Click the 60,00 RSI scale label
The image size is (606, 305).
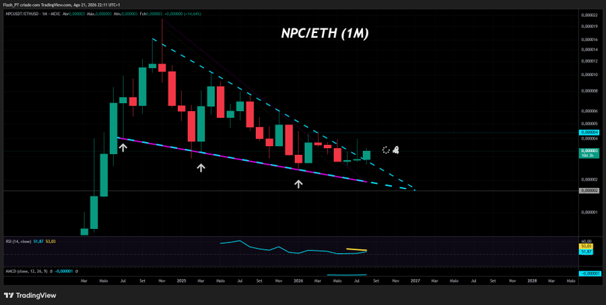point(585,240)
